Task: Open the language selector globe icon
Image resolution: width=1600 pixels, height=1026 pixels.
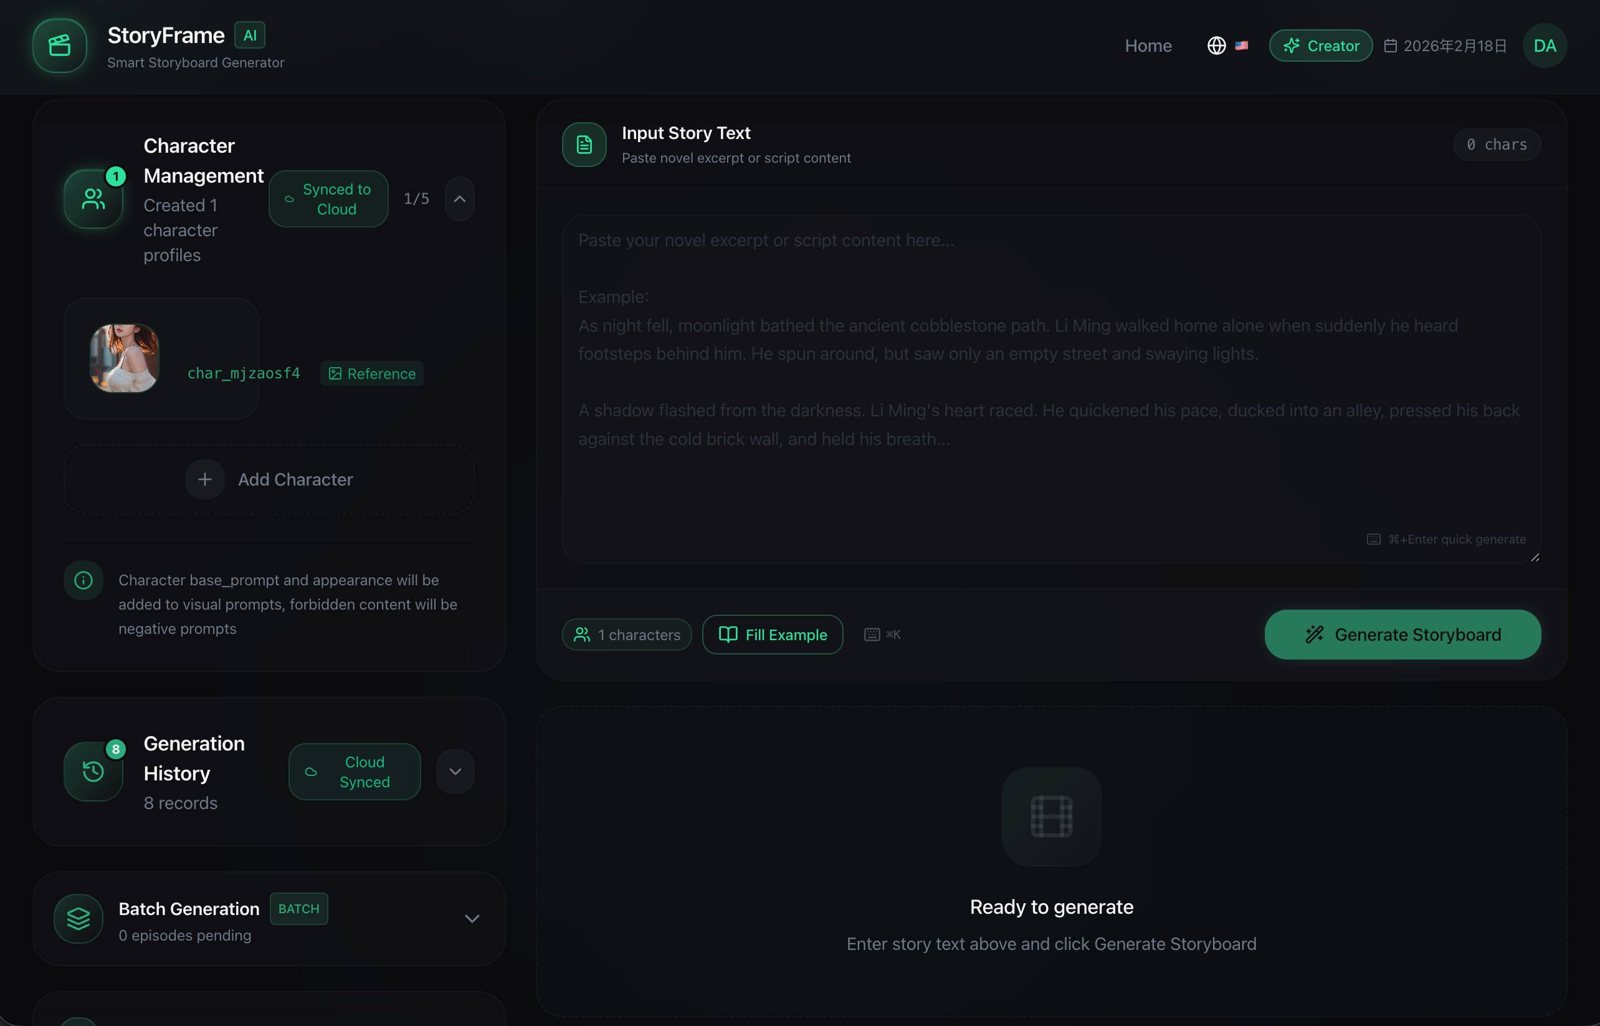Action: (1216, 46)
